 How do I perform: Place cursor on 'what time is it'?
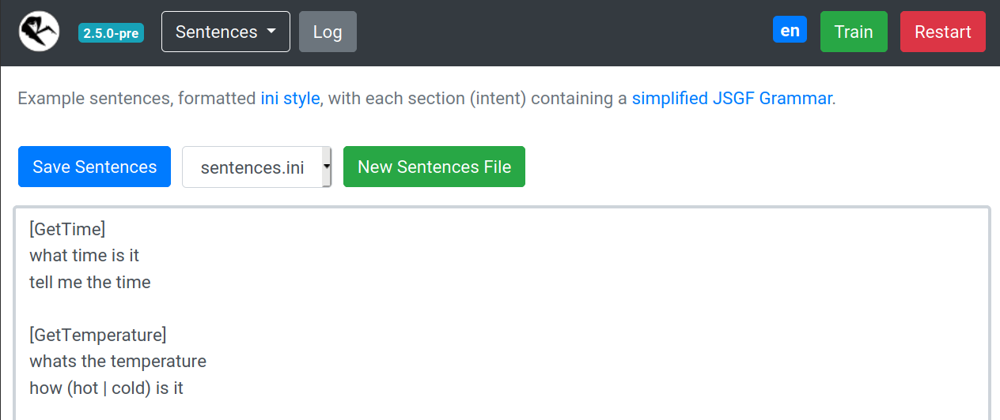(85, 255)
